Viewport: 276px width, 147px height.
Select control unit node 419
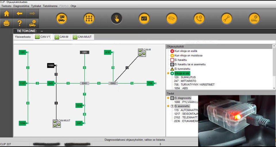pos(108,52)
